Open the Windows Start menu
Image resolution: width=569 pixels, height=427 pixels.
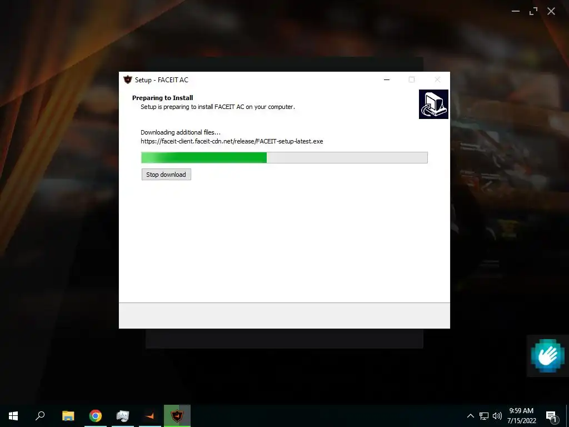[13, 416]
